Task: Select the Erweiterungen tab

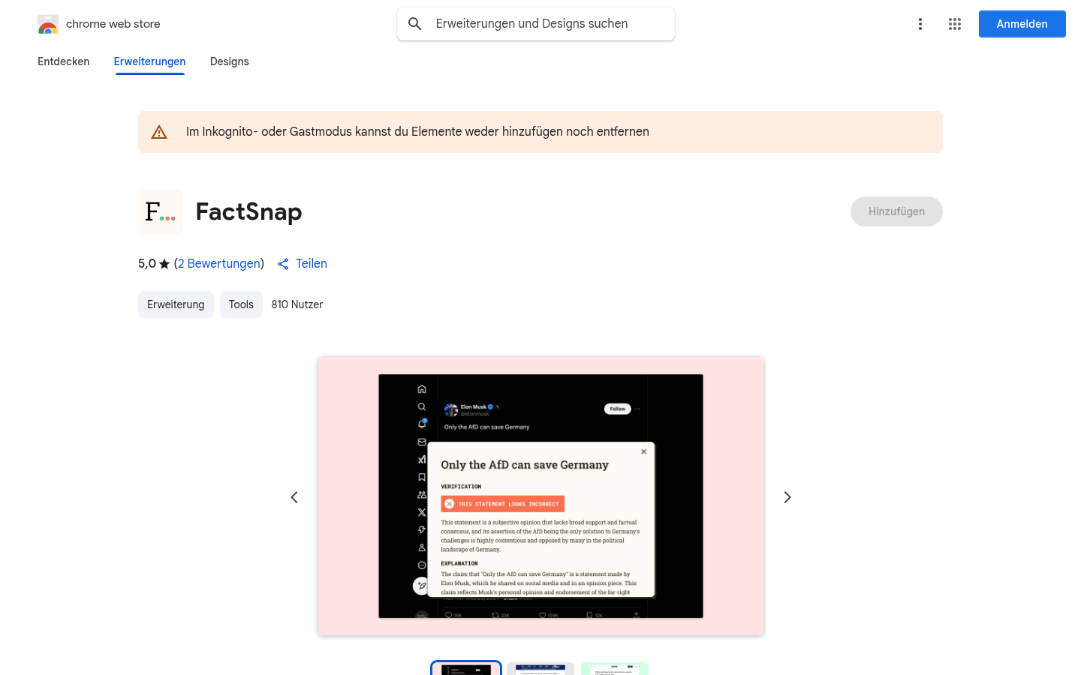Action: [x=149, y=61]
